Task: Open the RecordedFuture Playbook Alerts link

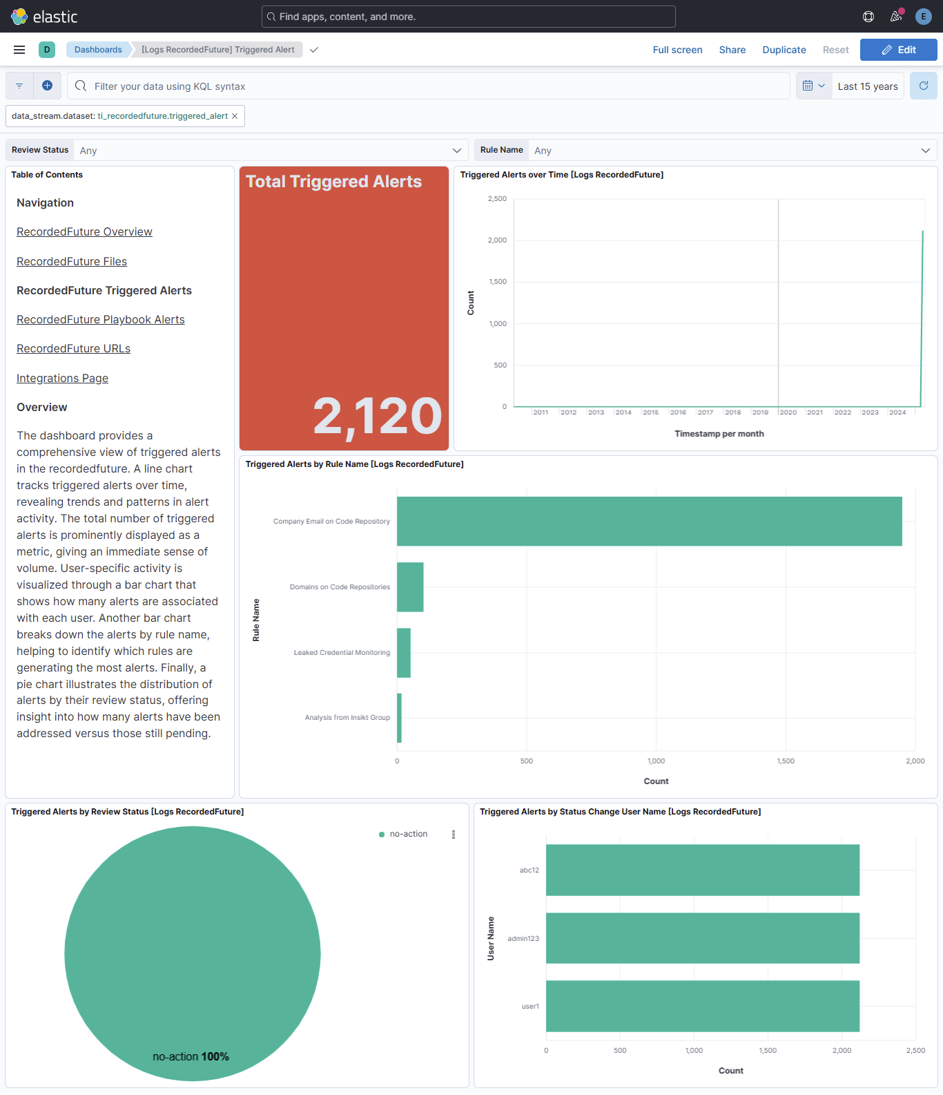Action: 101,320
